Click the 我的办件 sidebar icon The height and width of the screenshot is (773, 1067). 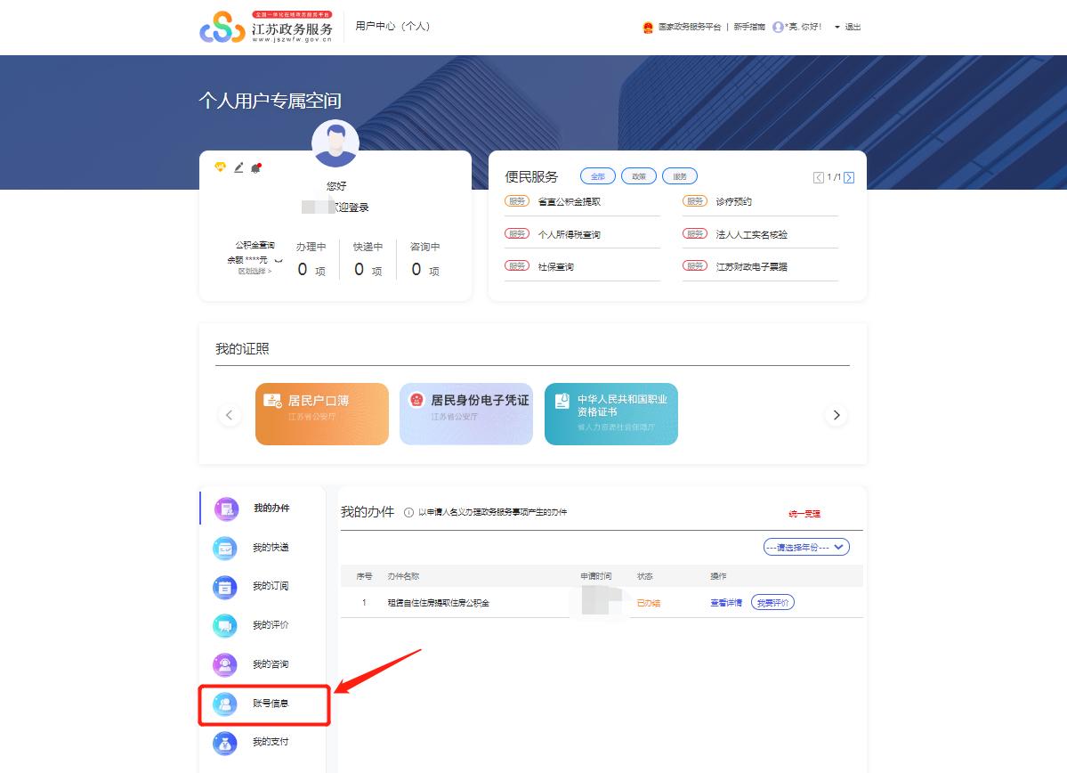227,509
